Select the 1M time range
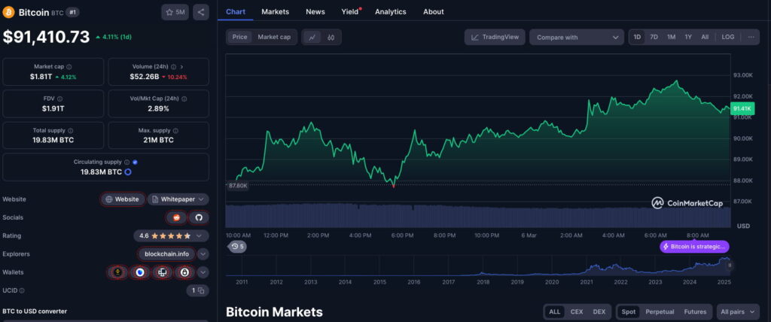The width and height of the screenshot is (771, 322). click(x=671, y=37)
